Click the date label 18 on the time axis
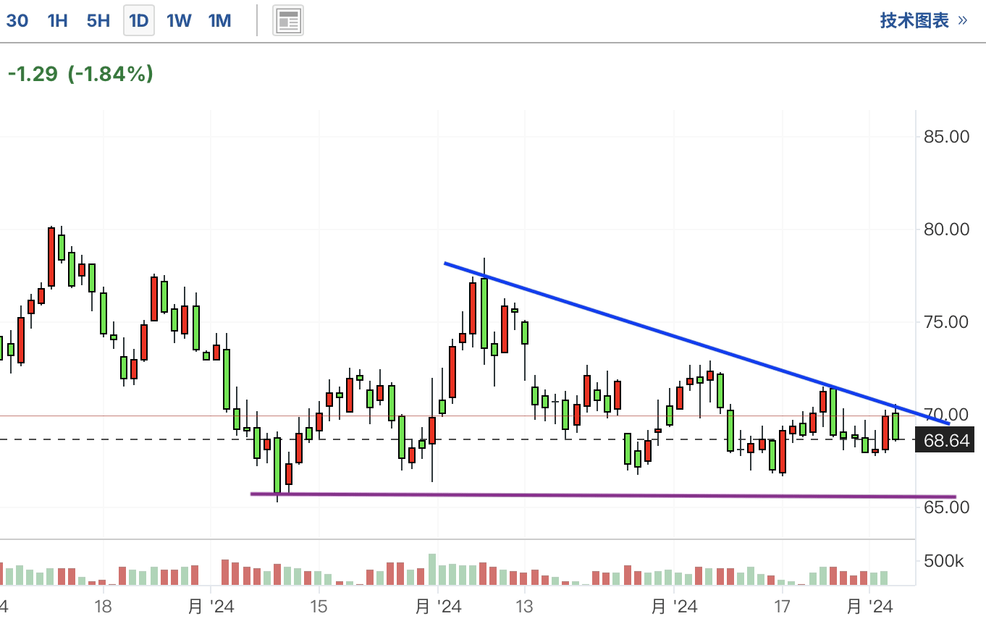Image resolution: width=986 pixels, height=637 pixels. [104, 606]
